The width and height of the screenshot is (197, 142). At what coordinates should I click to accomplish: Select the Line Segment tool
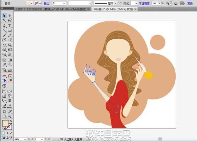click(4, 30)
